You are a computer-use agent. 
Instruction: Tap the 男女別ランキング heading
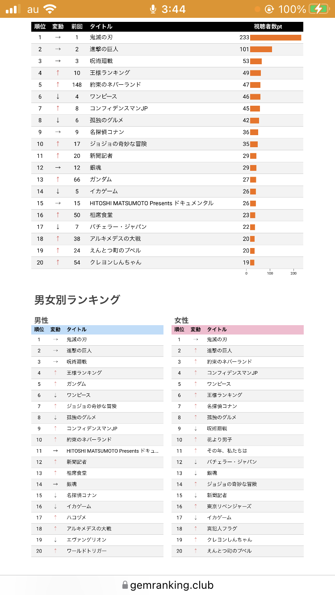point(77,300)
